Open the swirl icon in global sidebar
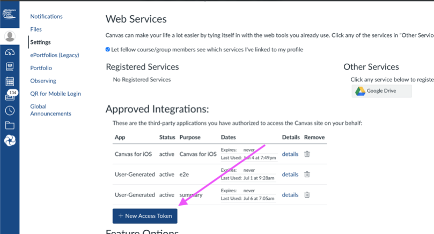 [10, 140]
